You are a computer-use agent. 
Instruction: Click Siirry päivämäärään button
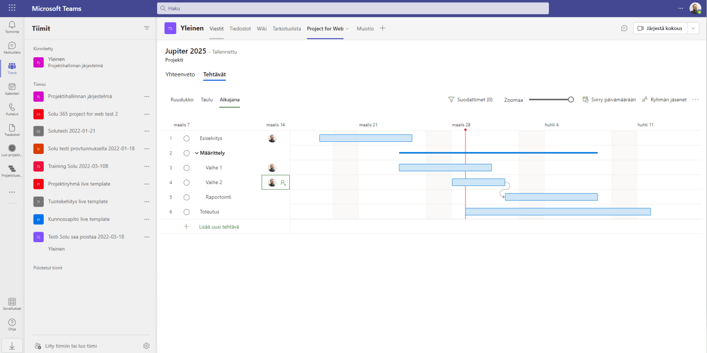pos(609,99)
